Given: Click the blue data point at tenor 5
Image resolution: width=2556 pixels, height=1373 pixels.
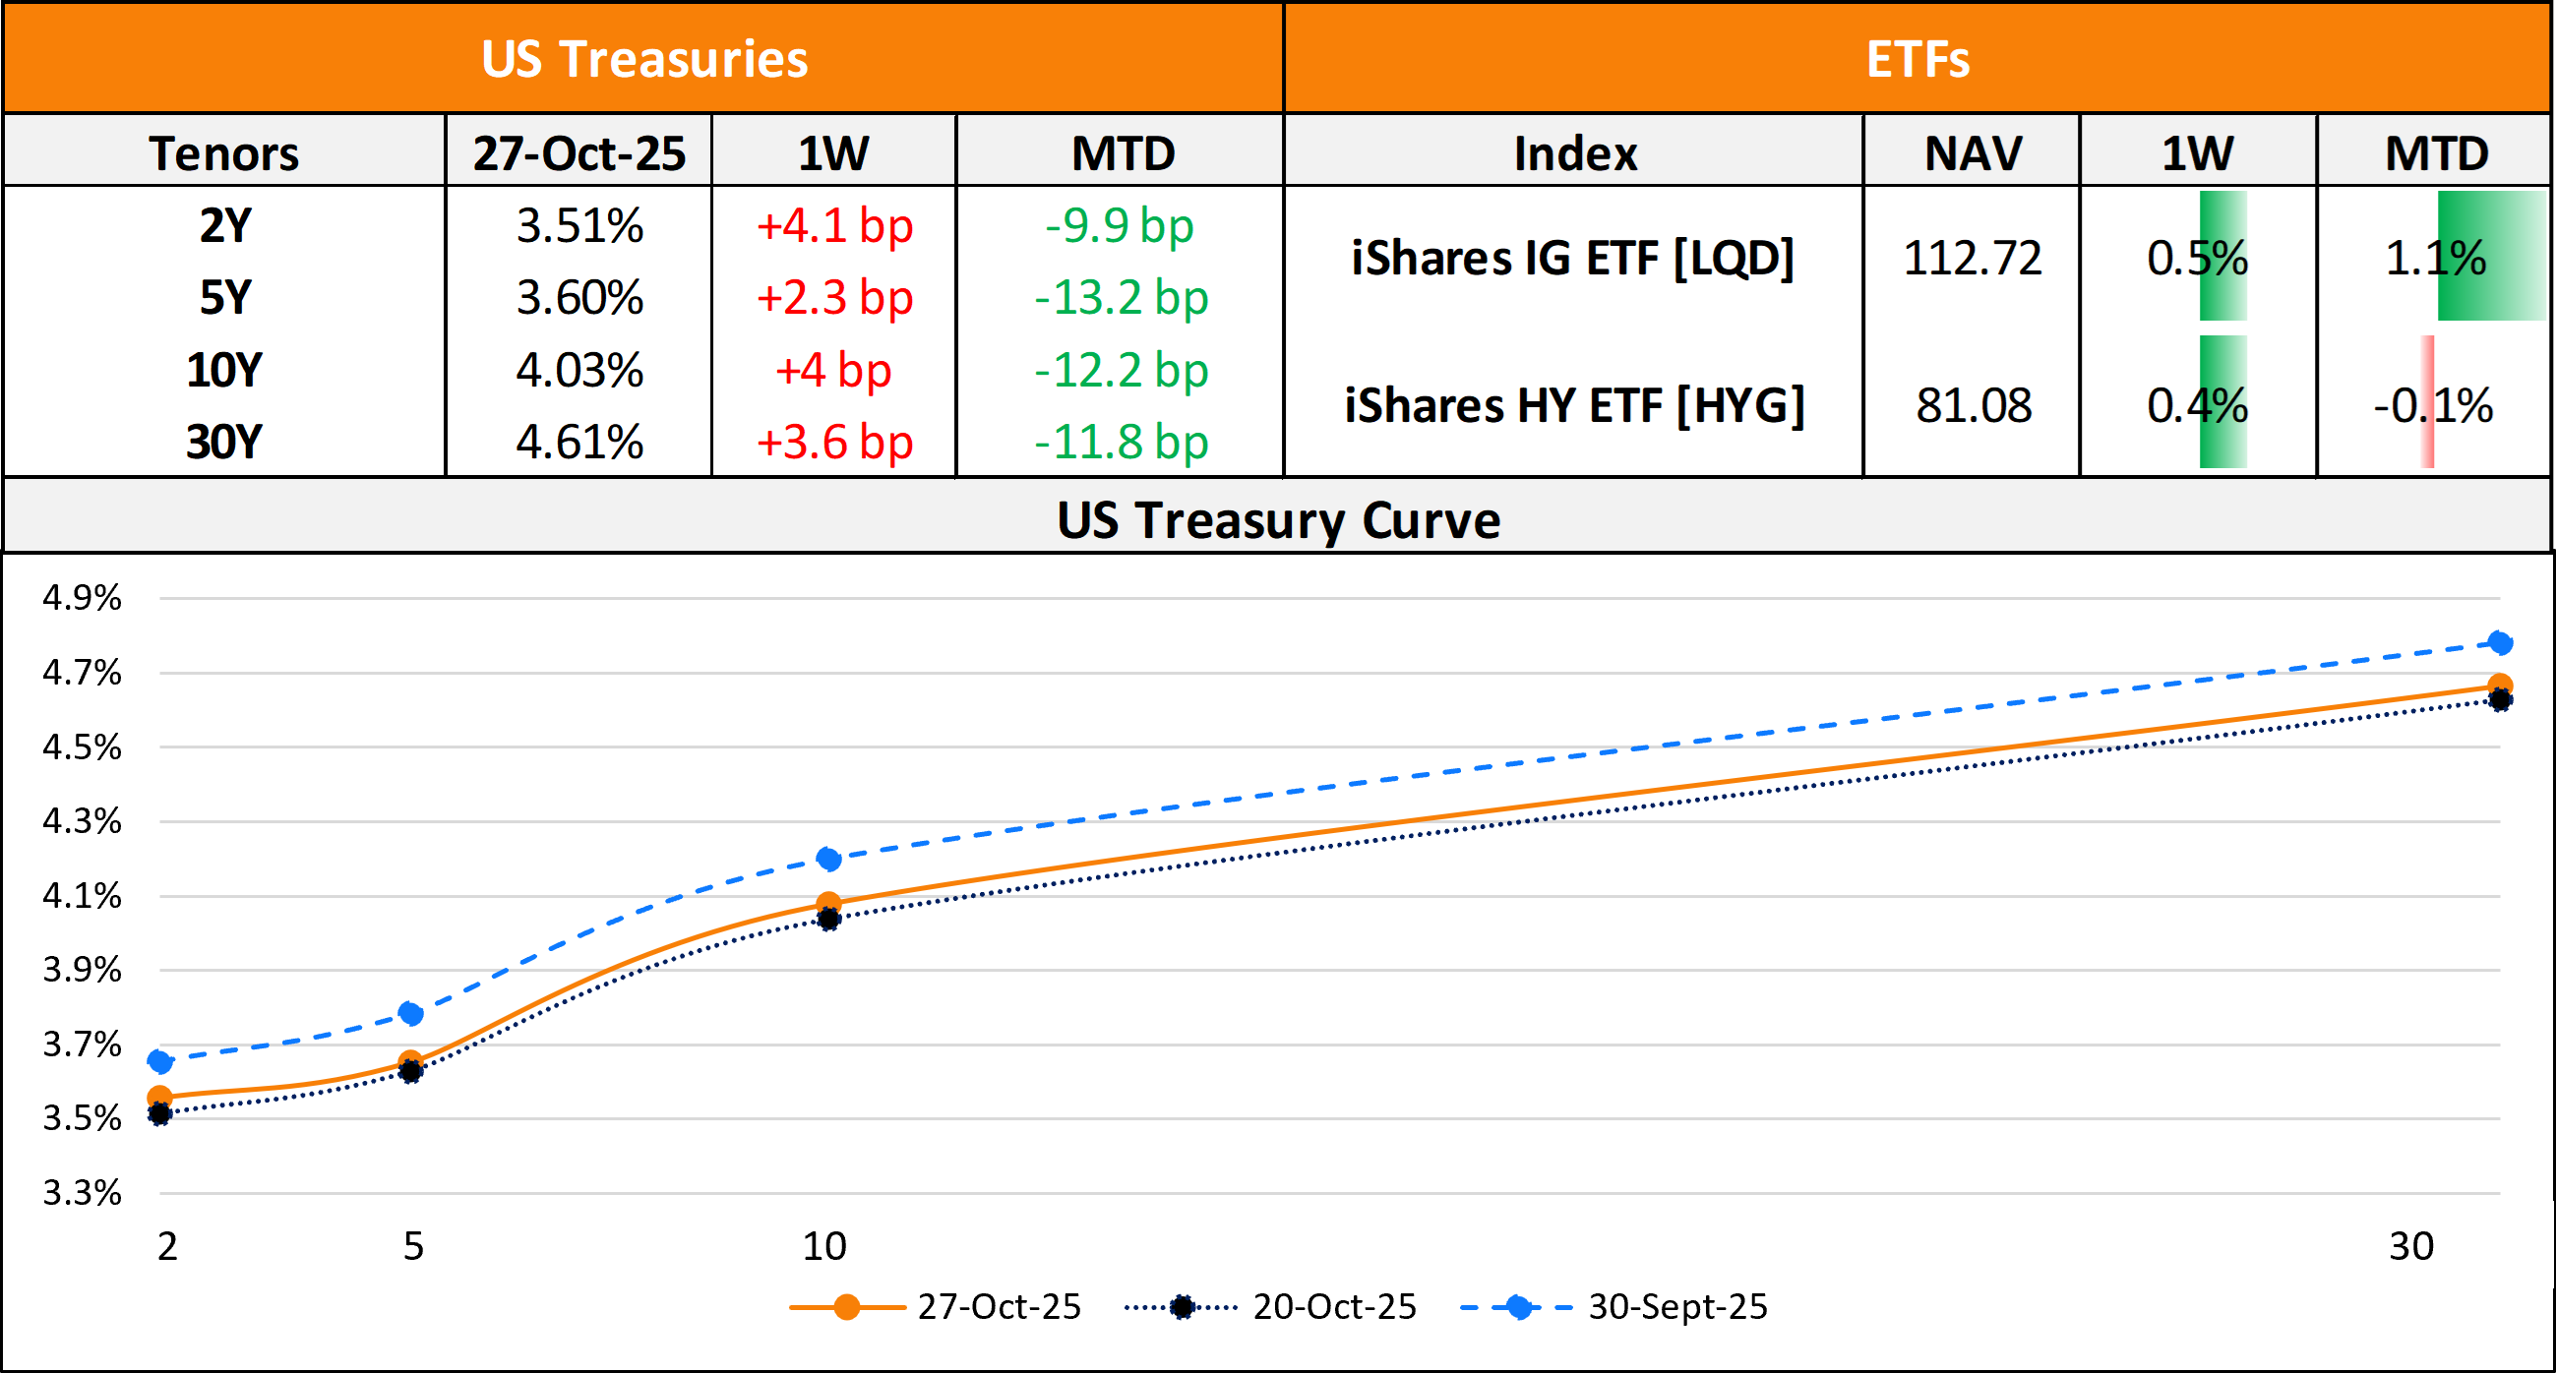Looking at the screenshot, I should tap(411, 1013).
